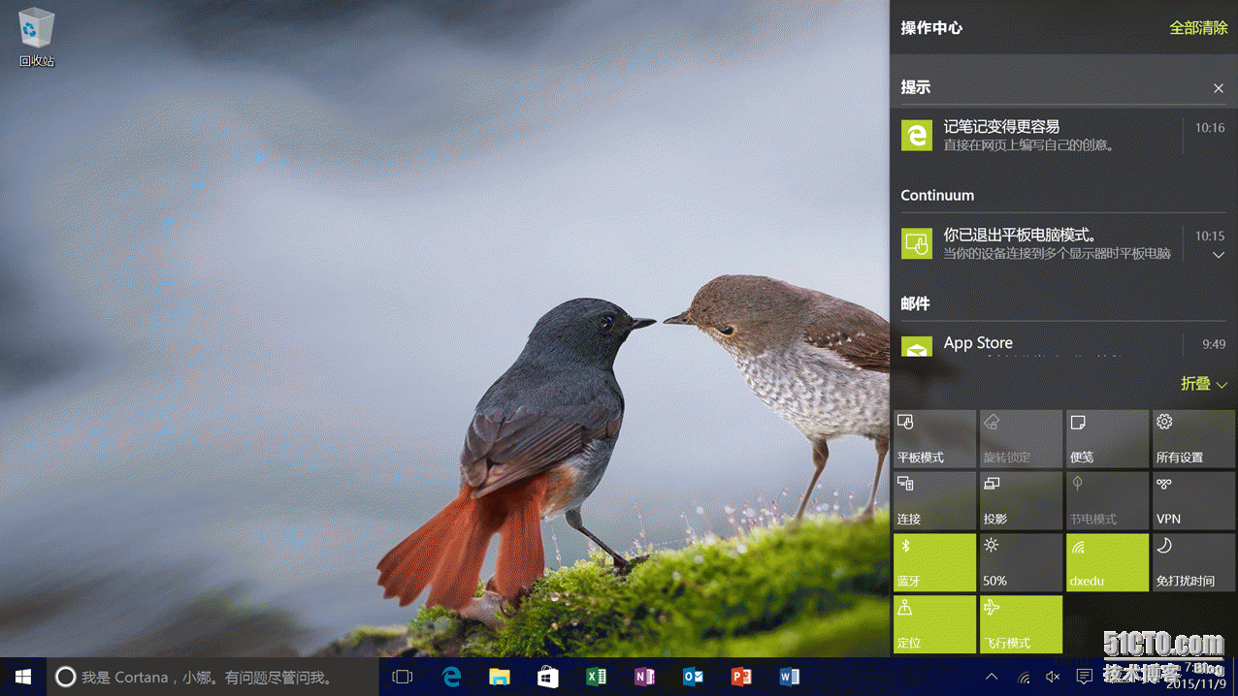The height and width of the screenshot is (696, 1238).
Task: Clear all notifications with 全部清除
Action: pos(1198,28)
